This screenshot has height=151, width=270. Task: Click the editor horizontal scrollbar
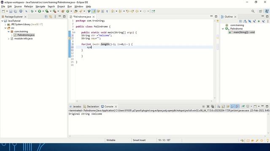pos(144,101)
